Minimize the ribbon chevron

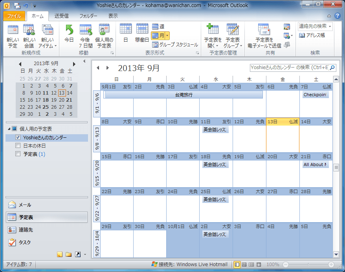[x=329, y=16]
